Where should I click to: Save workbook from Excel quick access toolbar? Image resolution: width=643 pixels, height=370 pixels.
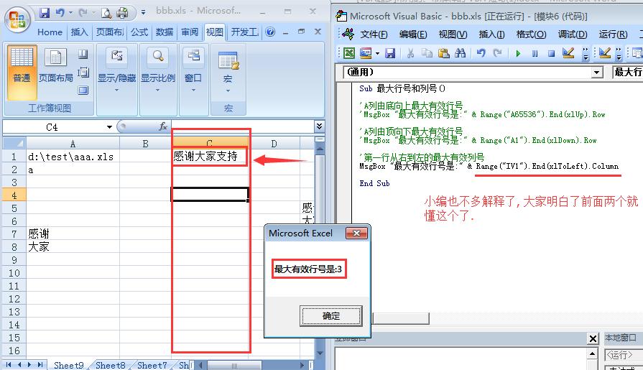(x=45, y=13)
